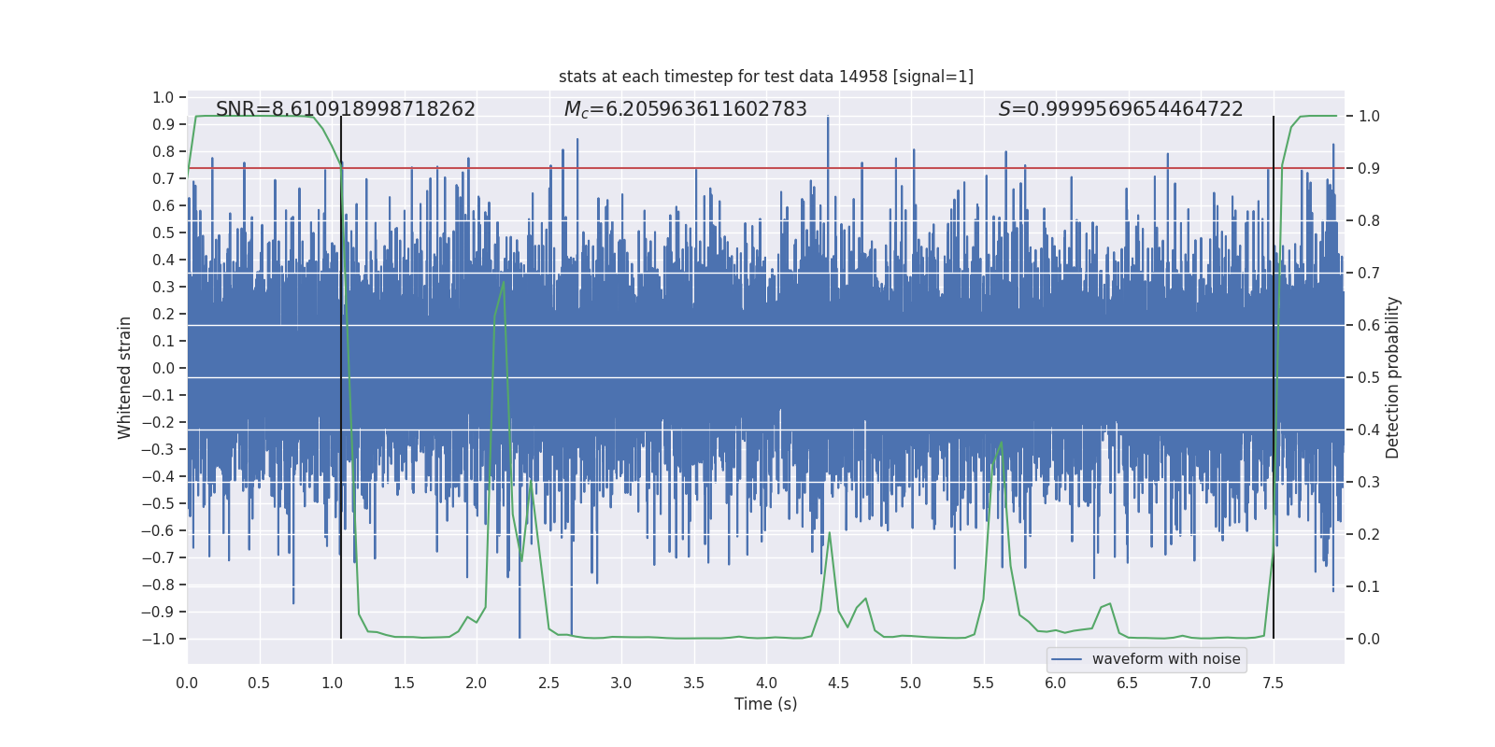Select the 2.0 tick on the Time axis
This screenshot has width=1495, height=747.
point(477,683)
